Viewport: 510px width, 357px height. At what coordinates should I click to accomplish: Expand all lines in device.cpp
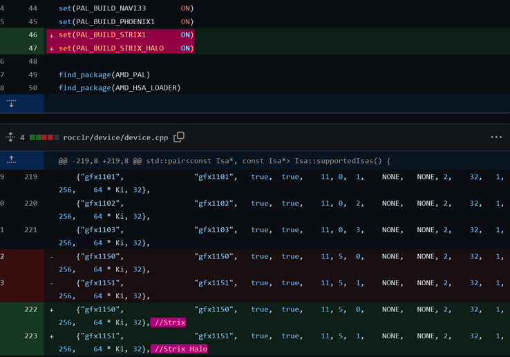(x=10, y=137)
